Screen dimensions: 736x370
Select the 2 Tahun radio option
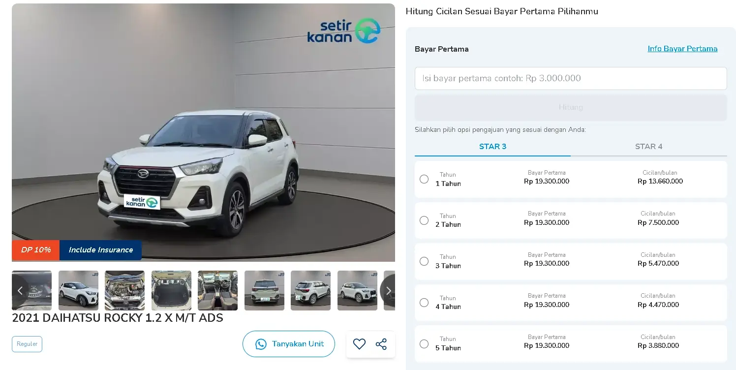424,220
